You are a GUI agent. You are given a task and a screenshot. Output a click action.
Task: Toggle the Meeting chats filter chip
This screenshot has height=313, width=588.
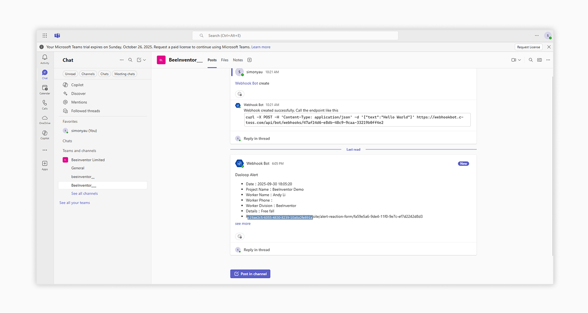[124, 74]
